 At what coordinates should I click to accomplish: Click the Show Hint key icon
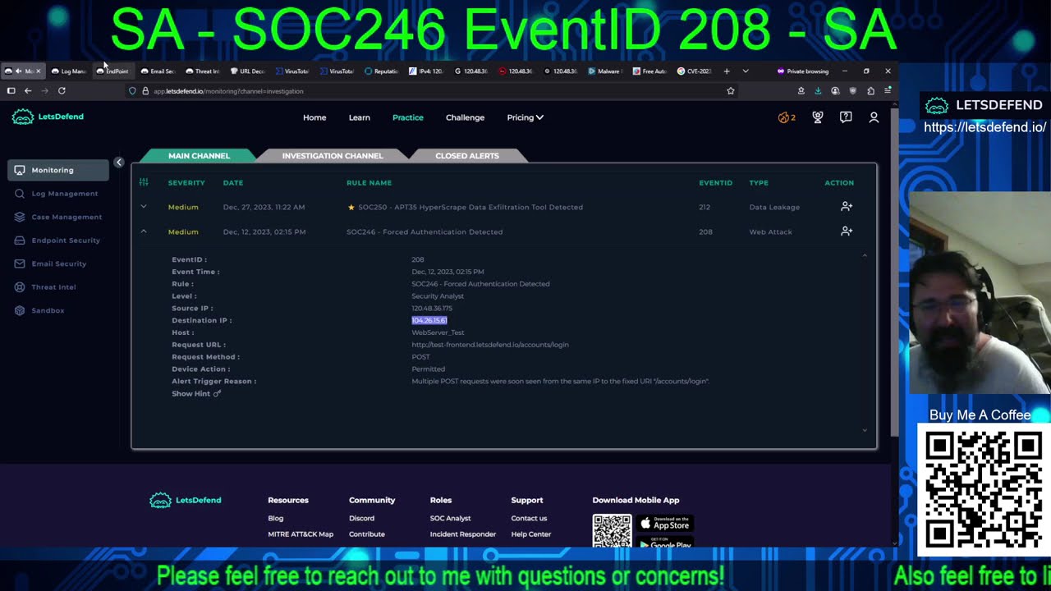pyautogui.click(x=217, y=394)
